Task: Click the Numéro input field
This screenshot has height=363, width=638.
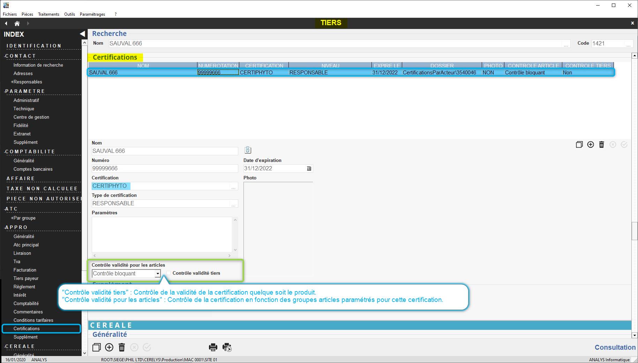Action: [165, 169]
